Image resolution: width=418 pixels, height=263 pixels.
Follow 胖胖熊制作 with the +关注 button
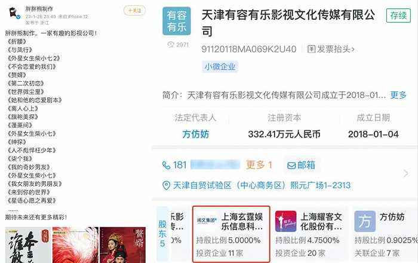(x=134, y=10)
